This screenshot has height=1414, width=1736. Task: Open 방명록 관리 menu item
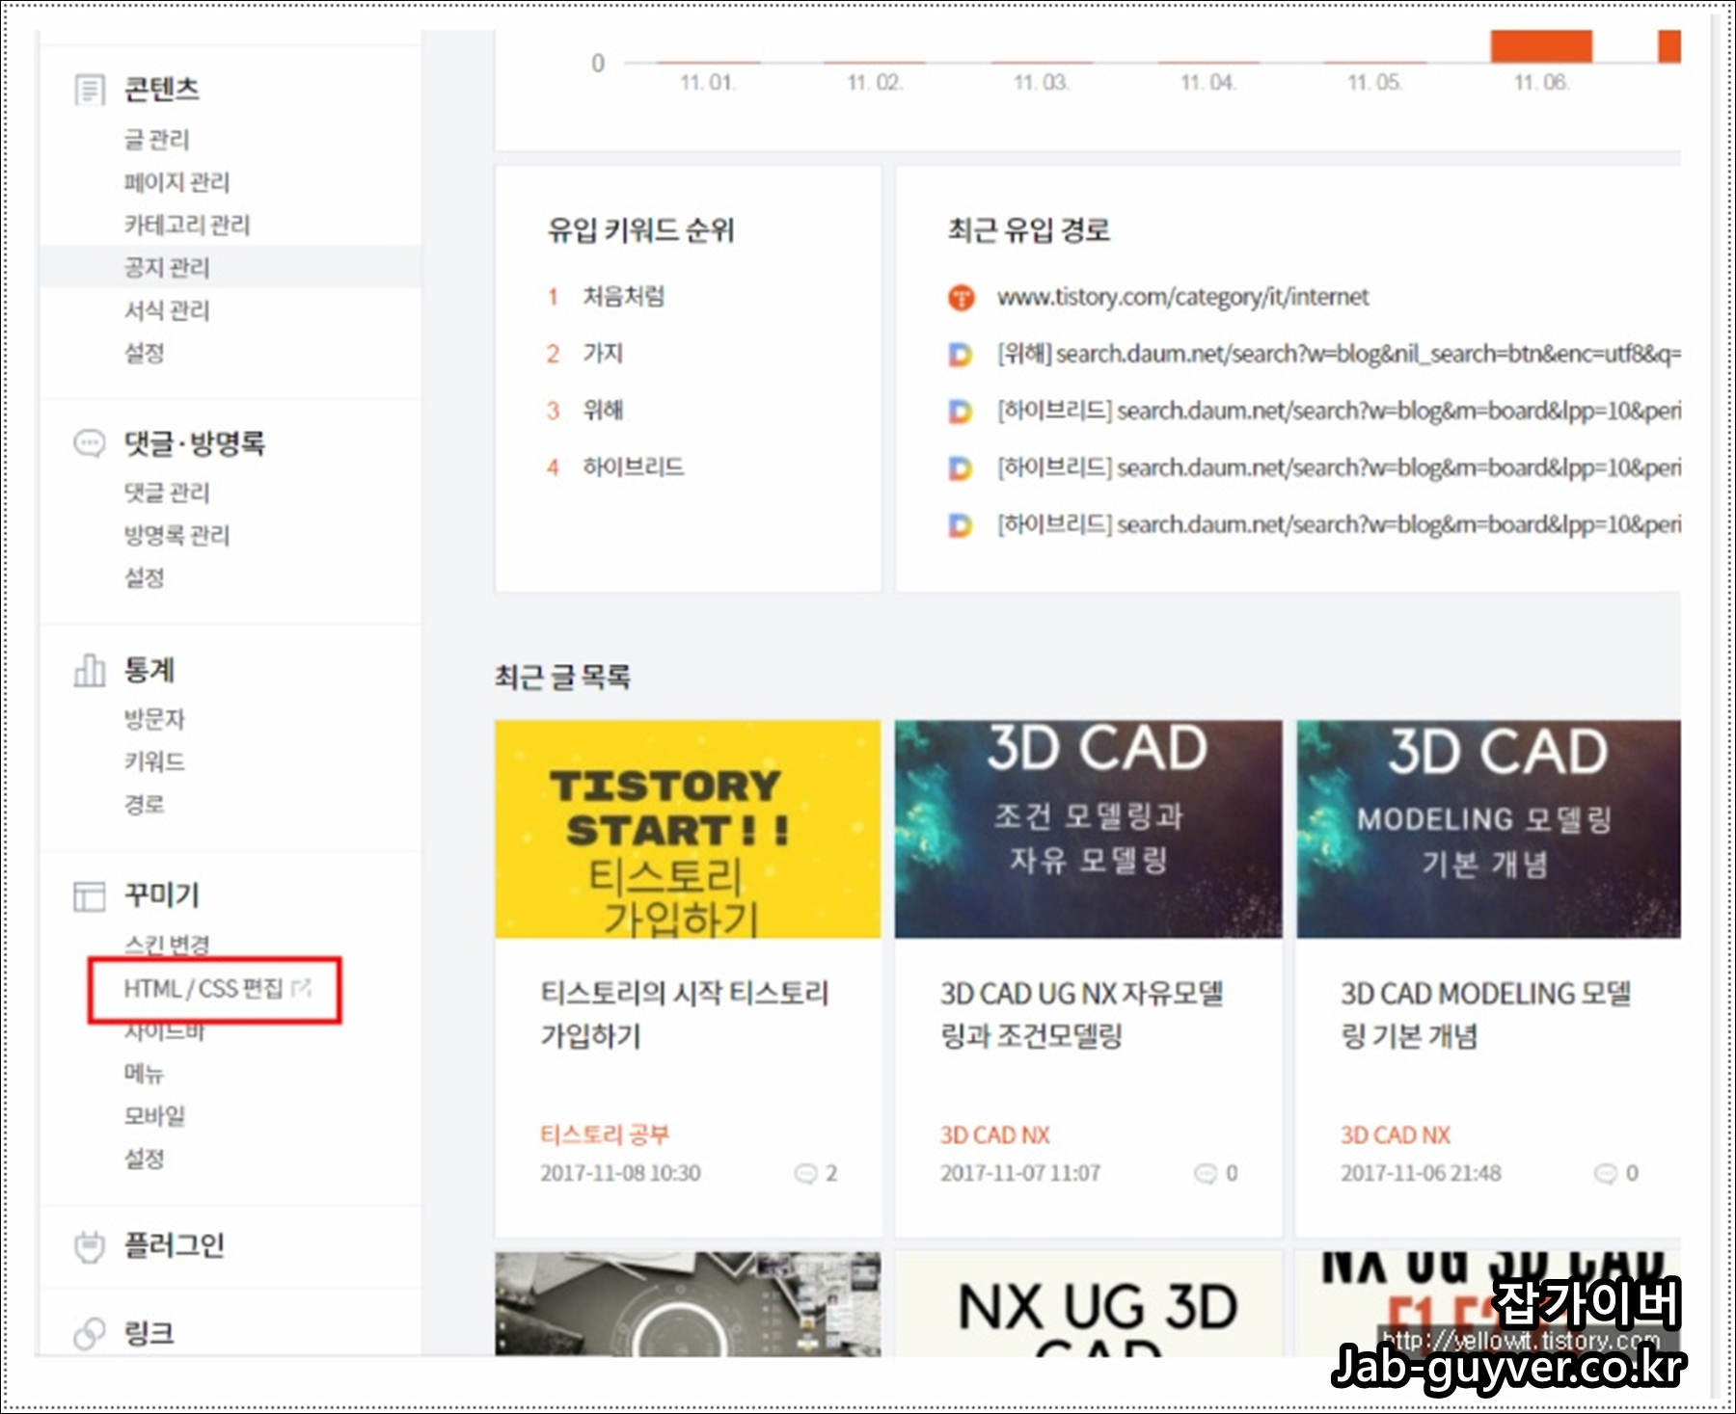(176, 535)
